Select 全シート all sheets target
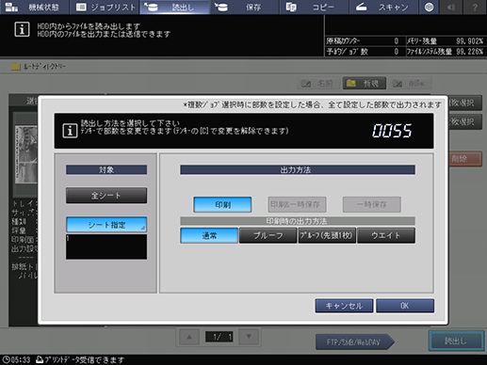The height and width of the screenshot is (365, 487). (x=106, y=196)
